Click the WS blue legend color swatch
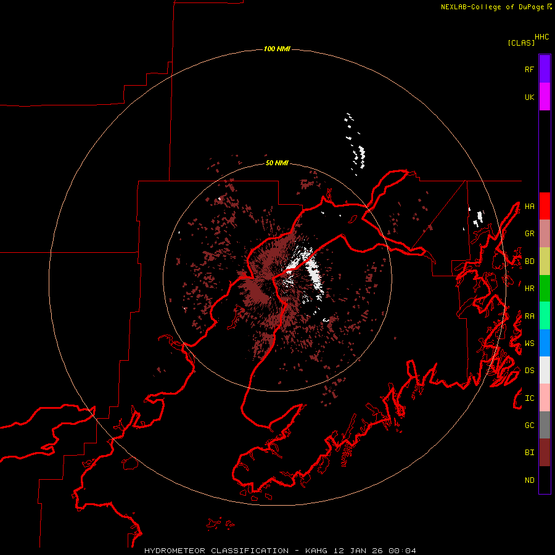Viewport: 555px width, 555px height. [545, 343]
